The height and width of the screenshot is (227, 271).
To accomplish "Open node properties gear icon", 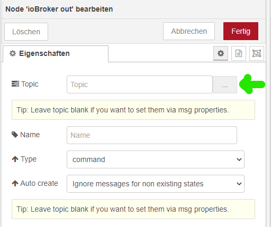I will click(221, 53).
